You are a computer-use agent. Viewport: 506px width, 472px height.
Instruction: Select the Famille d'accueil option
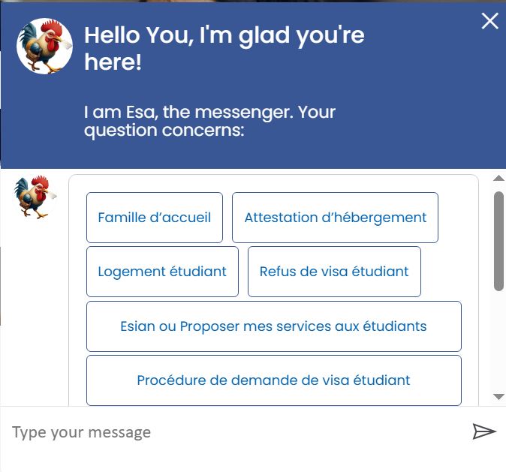[x=155, y=218]
